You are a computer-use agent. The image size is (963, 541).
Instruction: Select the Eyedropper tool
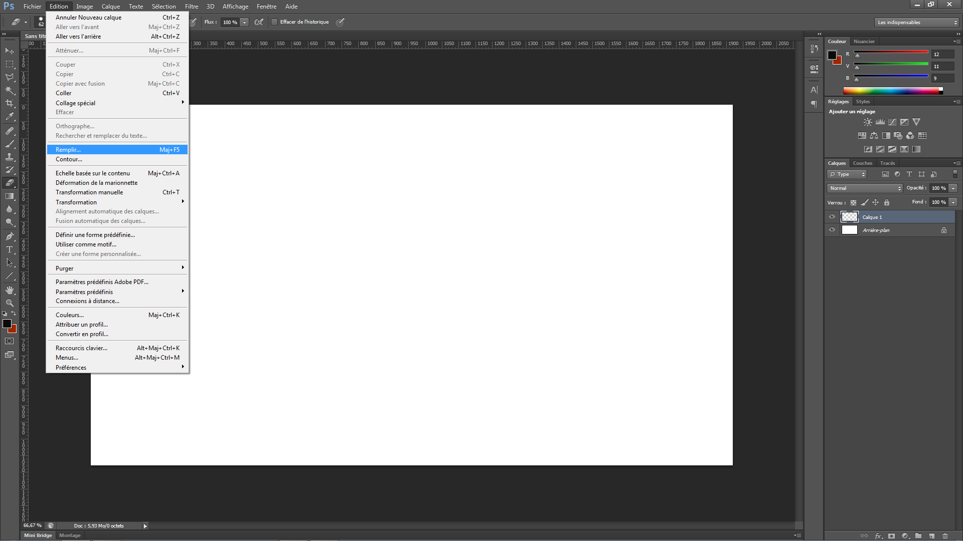pyautogui.click(x=10, y=117)
